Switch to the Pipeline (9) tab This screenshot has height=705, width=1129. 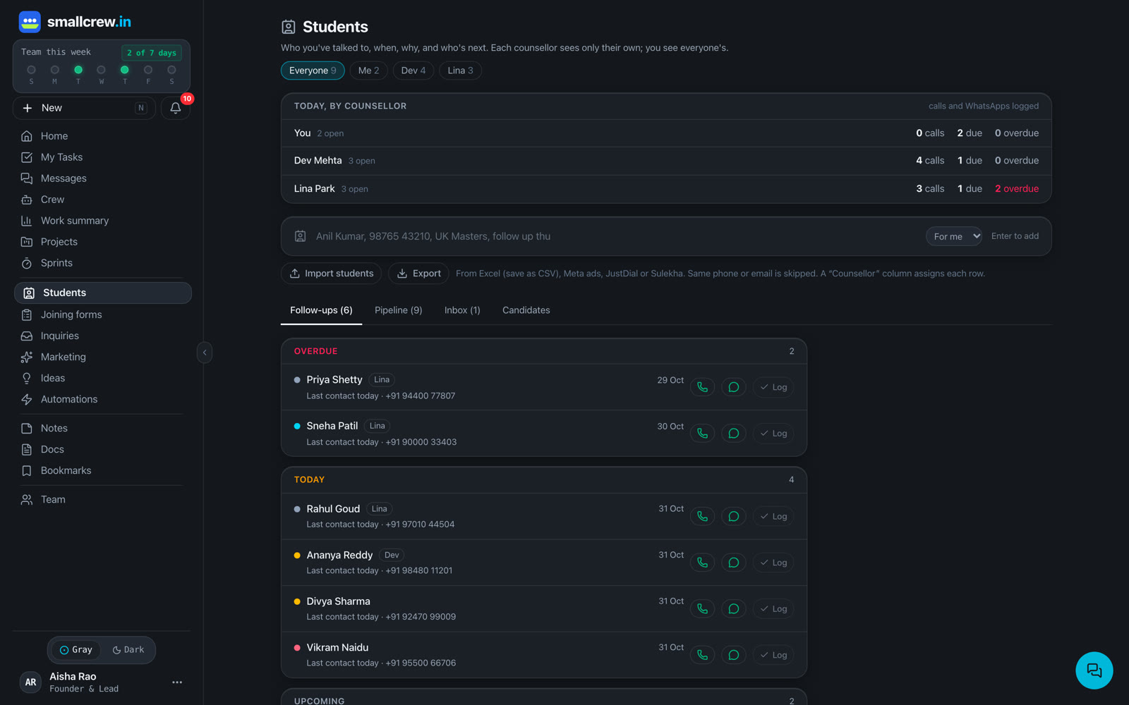point(398,310)
